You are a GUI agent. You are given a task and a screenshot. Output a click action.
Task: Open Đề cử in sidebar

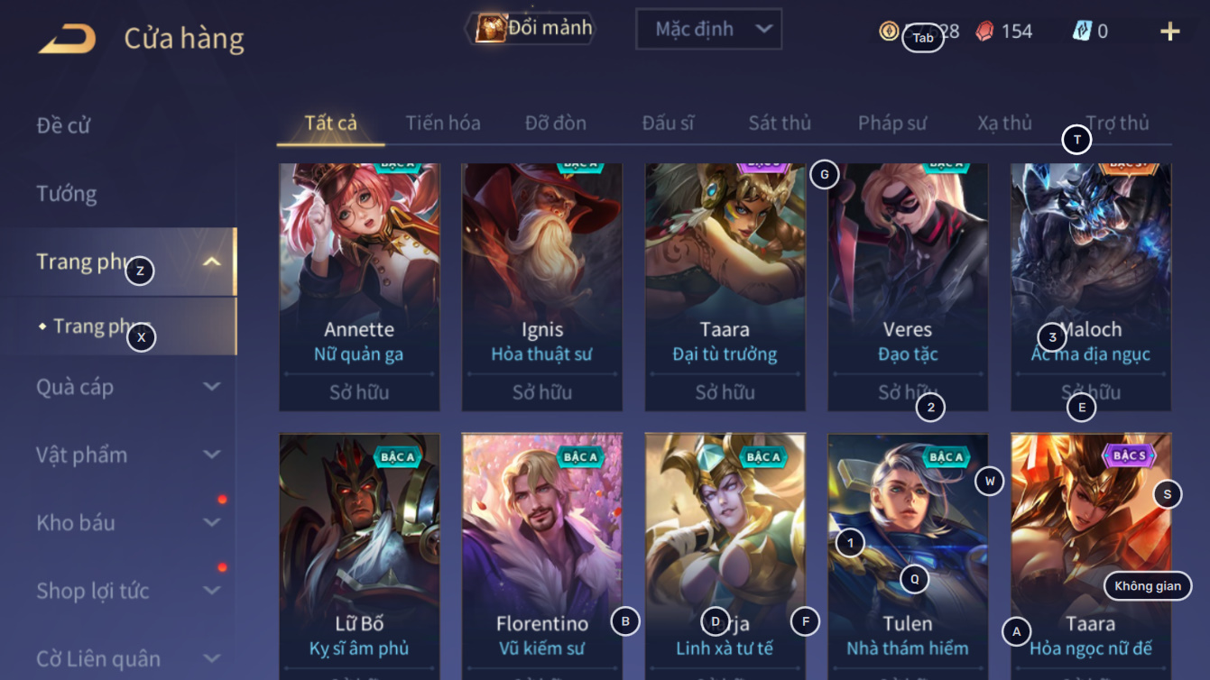click(x=63, y=125)
